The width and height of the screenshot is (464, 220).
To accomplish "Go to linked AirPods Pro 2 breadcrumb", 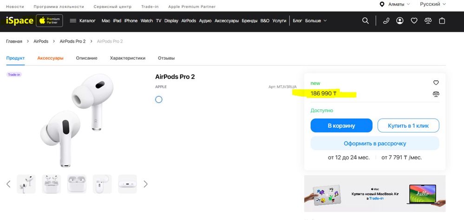I will coord(72,41).
